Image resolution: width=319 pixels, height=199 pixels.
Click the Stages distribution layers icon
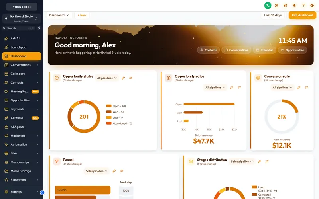191,162
